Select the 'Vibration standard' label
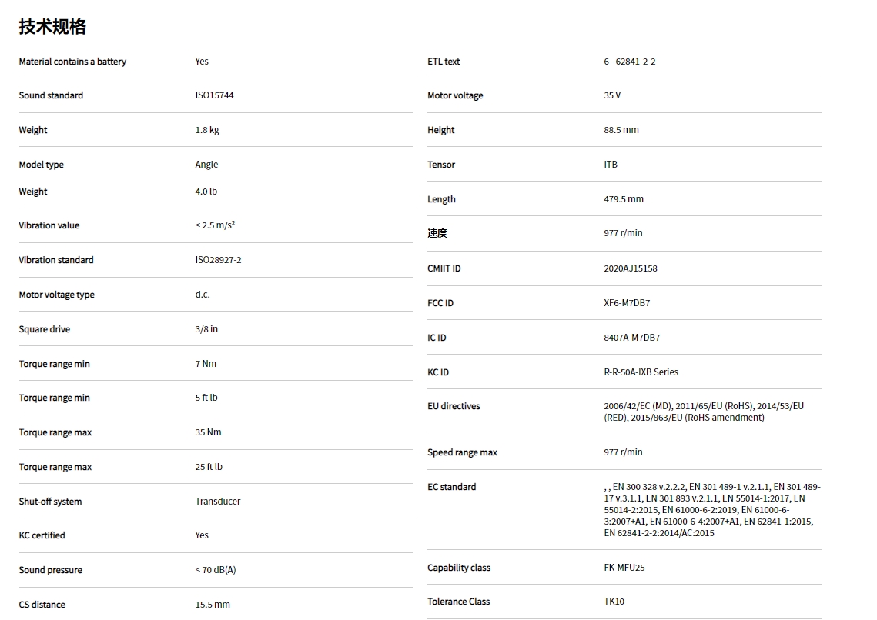Viewport: 877px width, 620px height. pyautogui.click(x=56, y=260)
